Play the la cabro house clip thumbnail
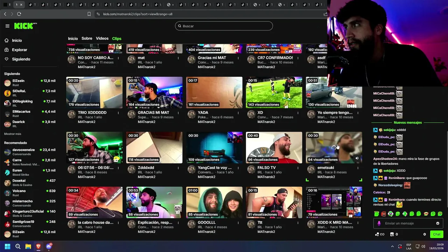Viewport: 448px width, 252px height. pyautogui.click(x=94, y=202)
